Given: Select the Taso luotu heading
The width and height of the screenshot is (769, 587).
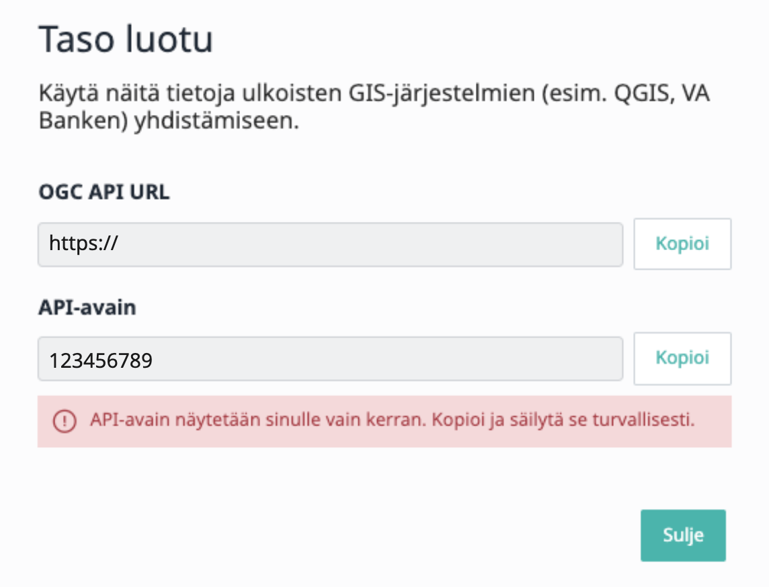Looking at the screenshot, I should pyautogui.click(x=126, y=39).
